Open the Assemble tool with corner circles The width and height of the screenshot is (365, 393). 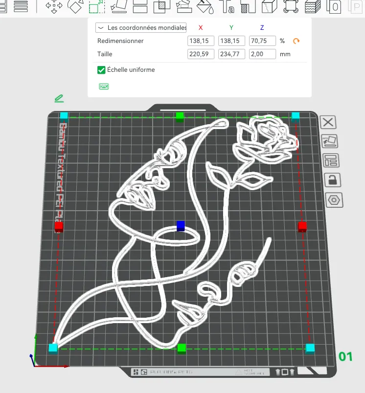coord(291,6)
